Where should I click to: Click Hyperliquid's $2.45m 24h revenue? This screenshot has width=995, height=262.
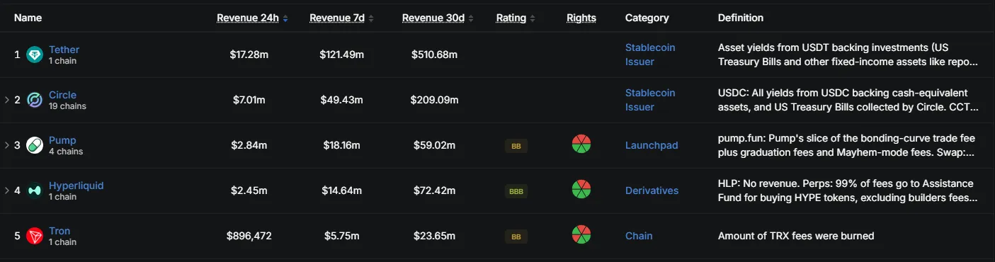[x=249, y=190]
